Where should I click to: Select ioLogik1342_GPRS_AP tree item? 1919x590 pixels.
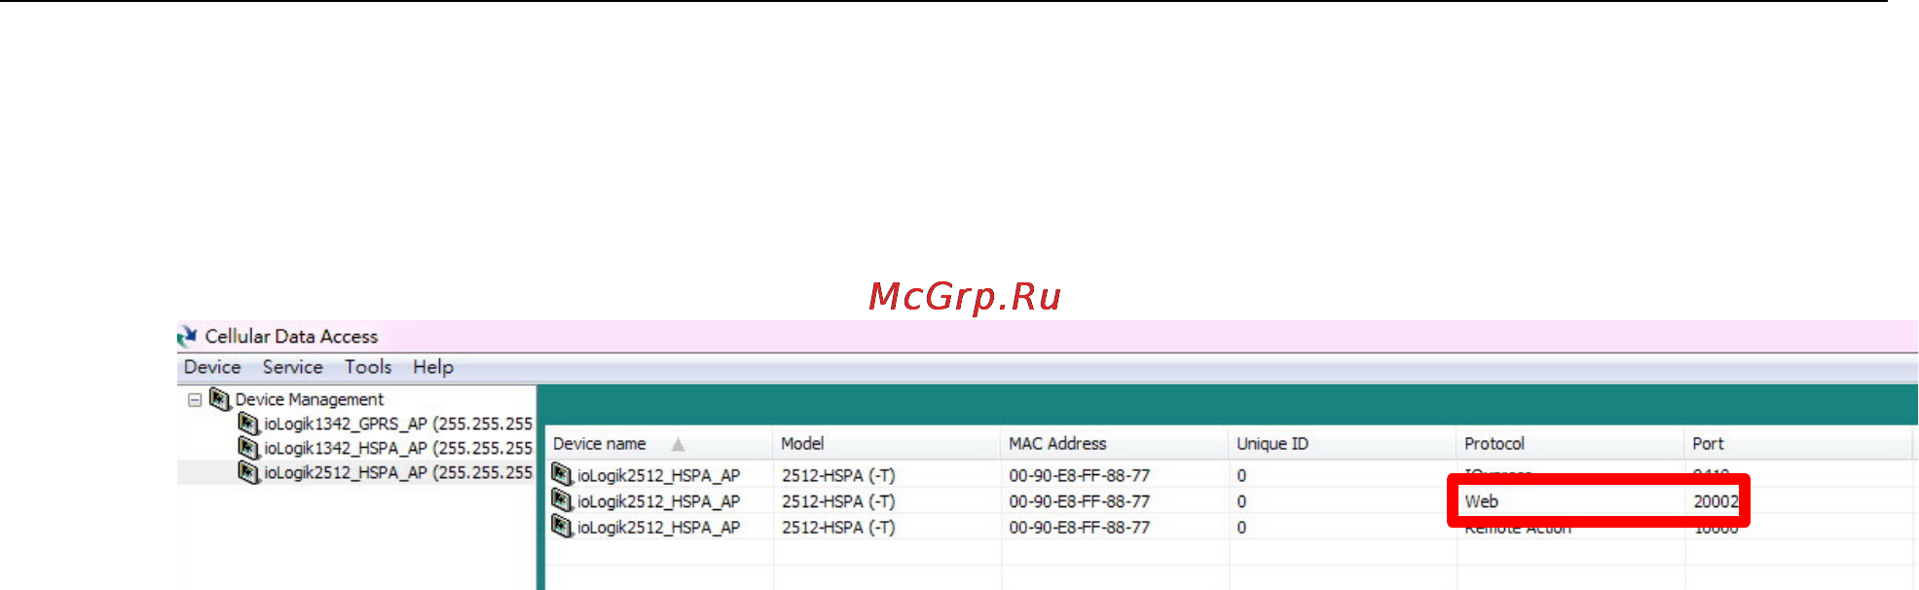(398, 424)
